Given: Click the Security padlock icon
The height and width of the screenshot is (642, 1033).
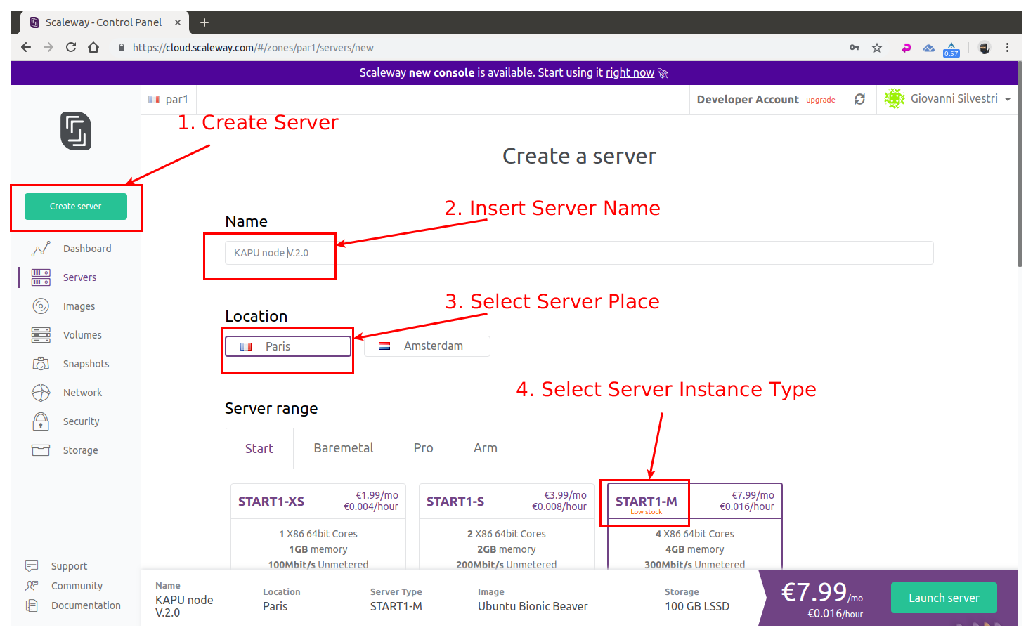Looking at the screenshot, I should pos(41,421).
